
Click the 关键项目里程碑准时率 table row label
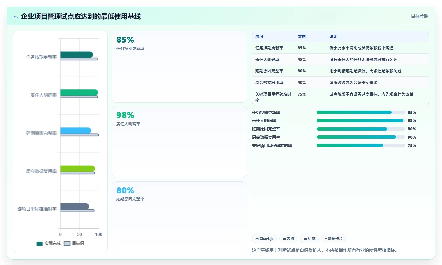click(x=273, y=97)
